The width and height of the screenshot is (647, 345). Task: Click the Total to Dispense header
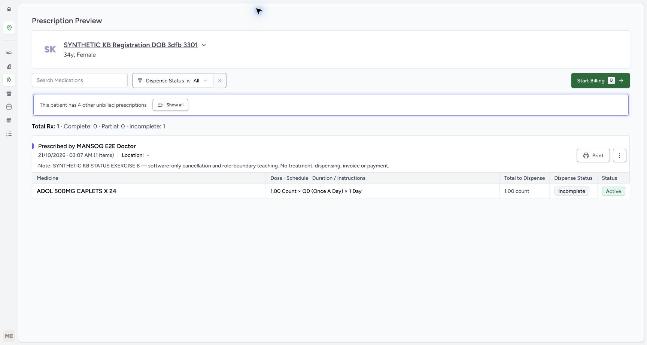(525, 178)
